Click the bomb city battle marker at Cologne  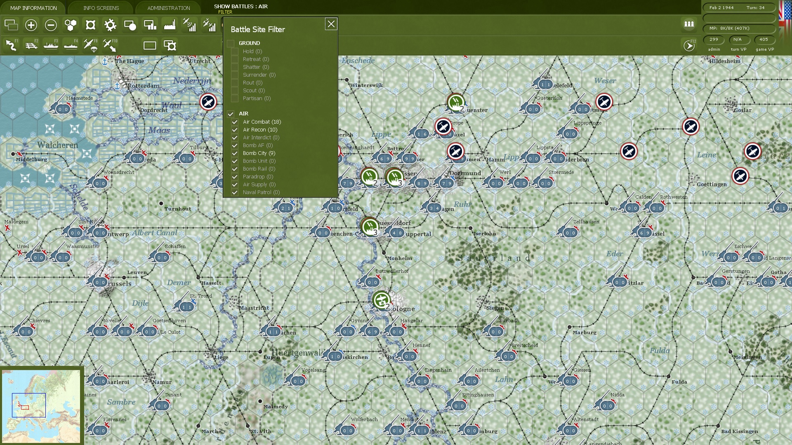(382, 300)
